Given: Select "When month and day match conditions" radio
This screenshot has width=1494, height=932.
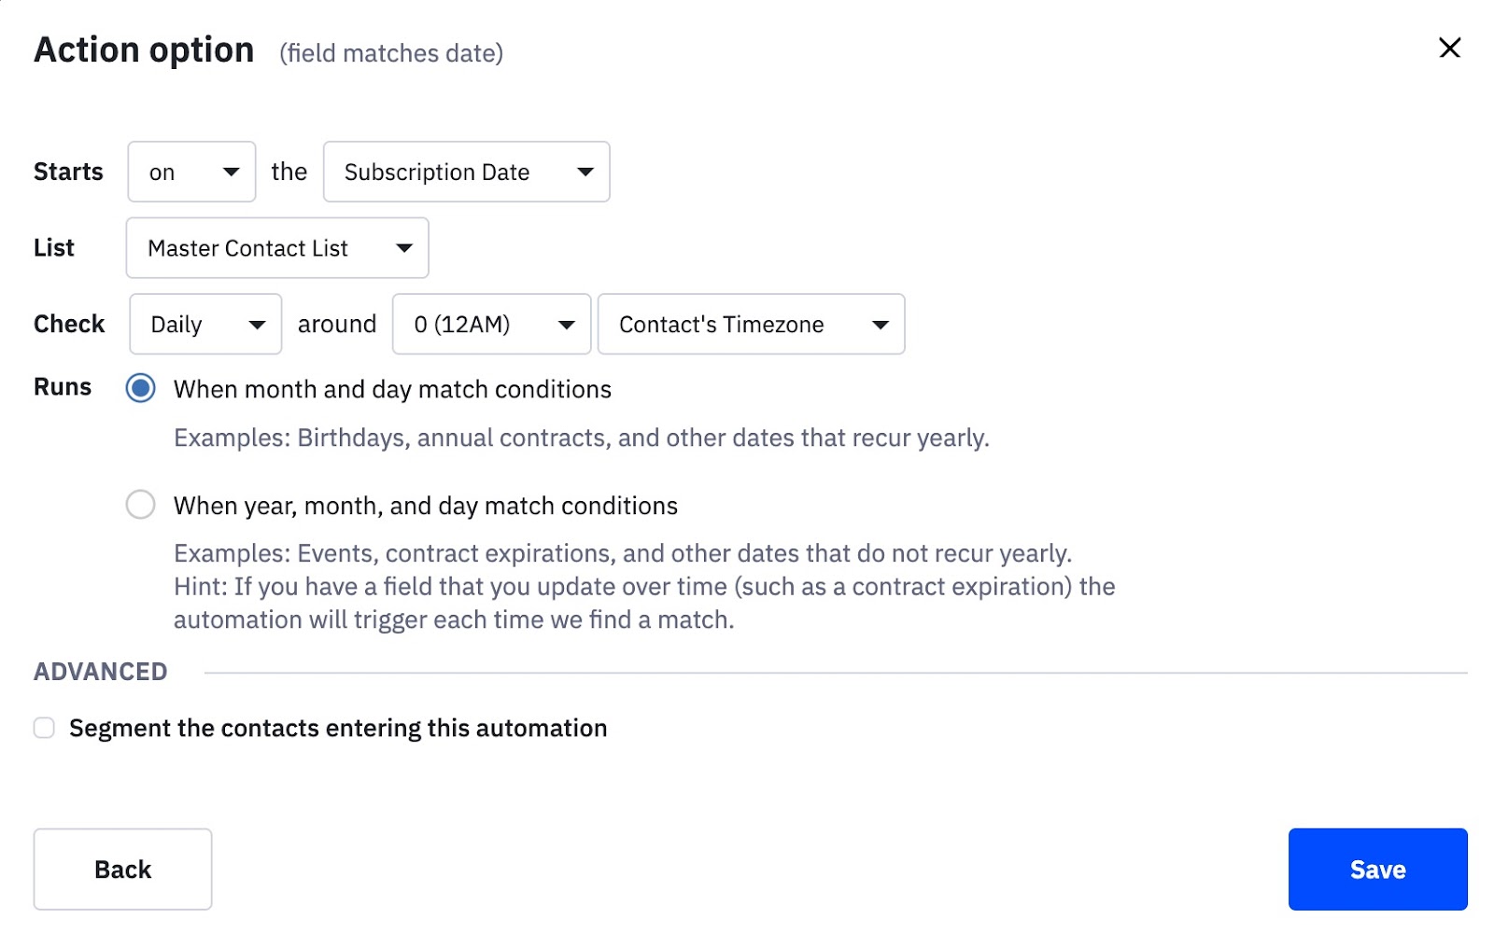Looking at the screenshot, I should [x=141, y=388].
